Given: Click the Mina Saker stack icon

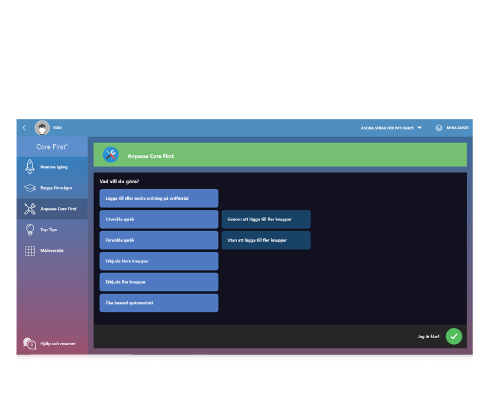Looking at the screenshot, I should pos(439,128).
